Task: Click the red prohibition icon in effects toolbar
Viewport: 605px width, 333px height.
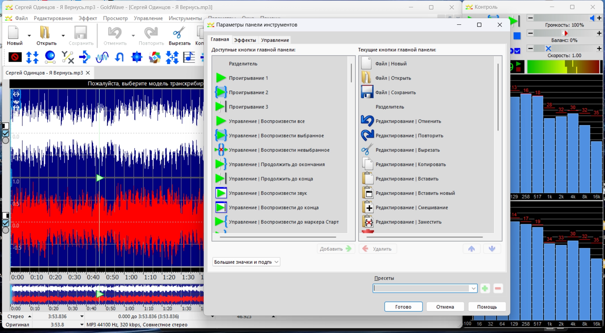Action: [x=15, y=57]
